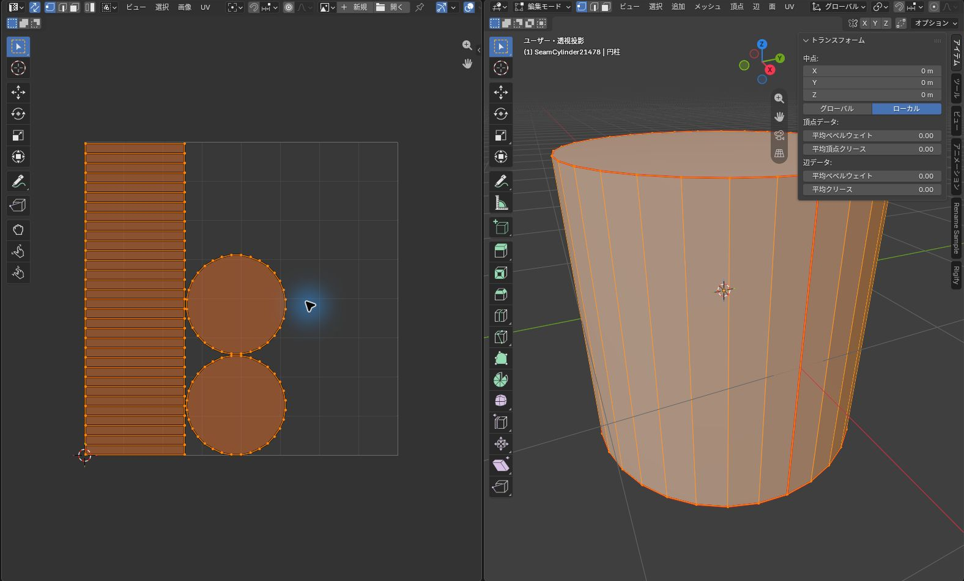Open the 頂点 menu
The width and height of the screenshot is (964, 581).
737,7
